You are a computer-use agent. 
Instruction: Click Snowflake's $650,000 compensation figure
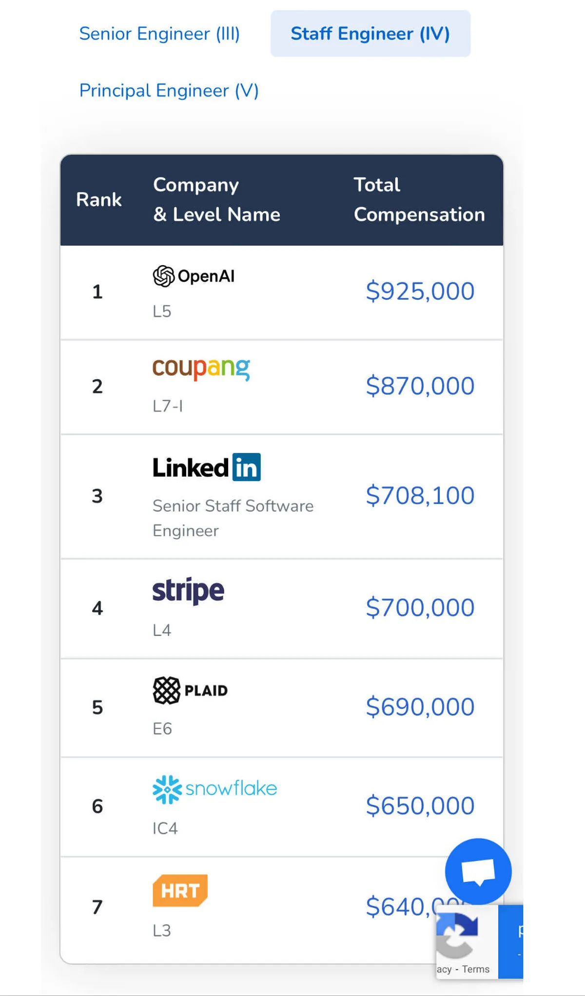click(420, 806)
